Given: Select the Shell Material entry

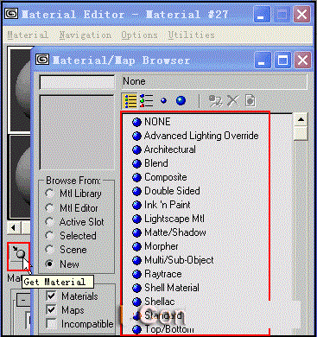Looking at the screenshot, I should click(166, 288).
